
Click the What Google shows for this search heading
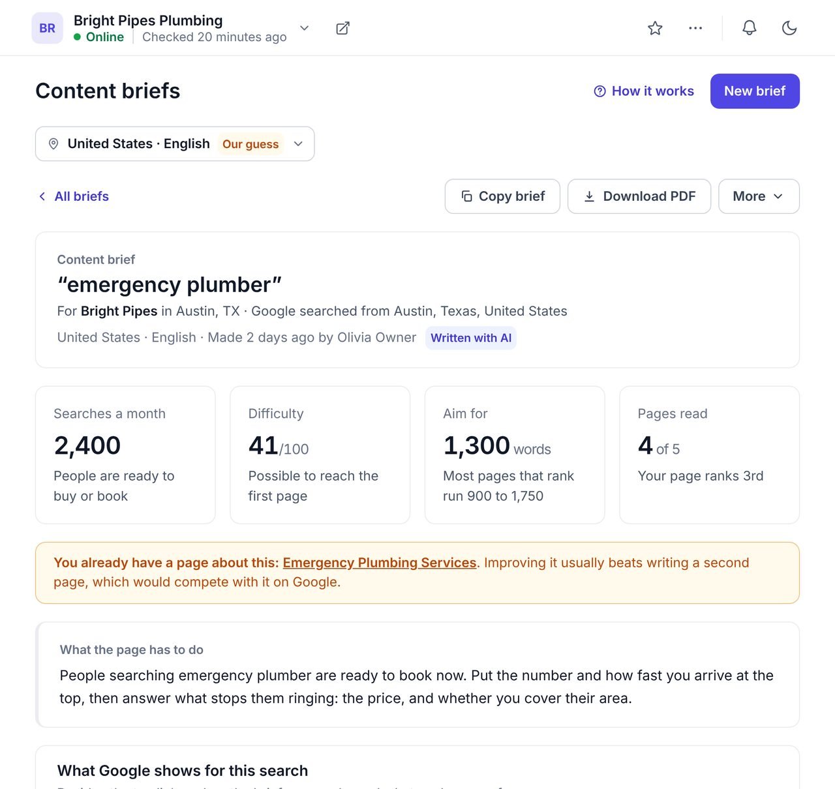[x=183, y=771]
